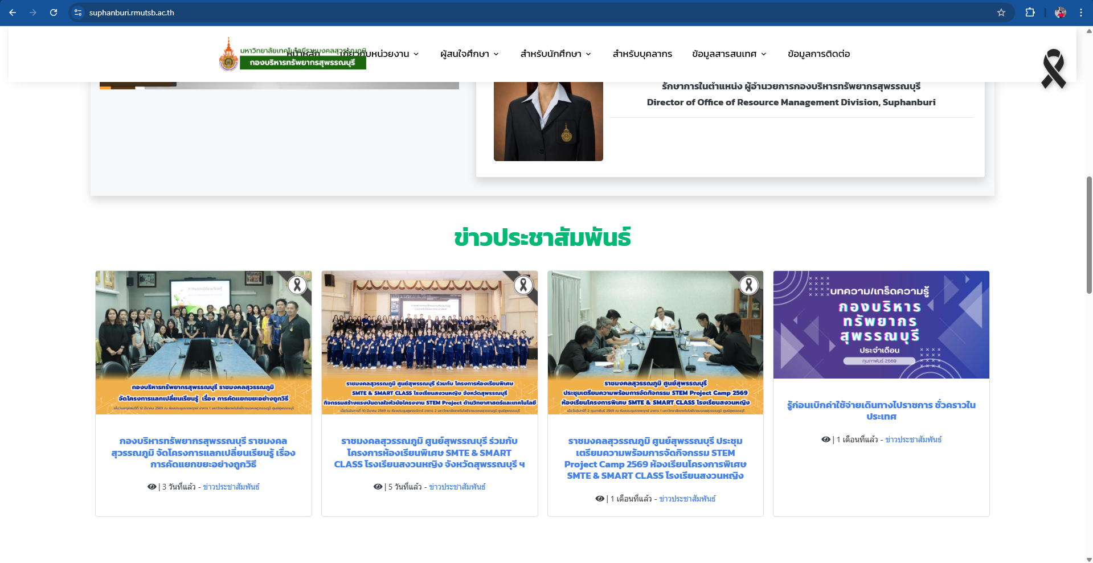Select the ข้อมูลการติดต่อ menu item
The height and width of the screenshot is (563, 1093).
point(818,54)
